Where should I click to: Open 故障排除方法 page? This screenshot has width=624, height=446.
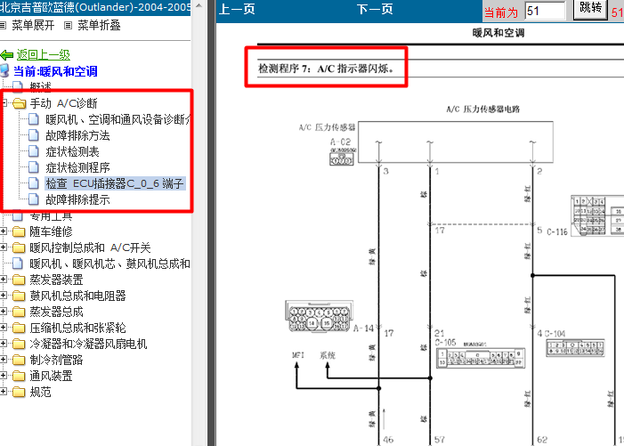click(x=77, y=135)
